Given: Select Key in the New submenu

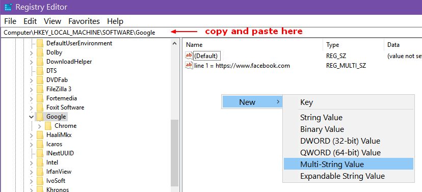Looking at the screenshot, I should point(306,102).
